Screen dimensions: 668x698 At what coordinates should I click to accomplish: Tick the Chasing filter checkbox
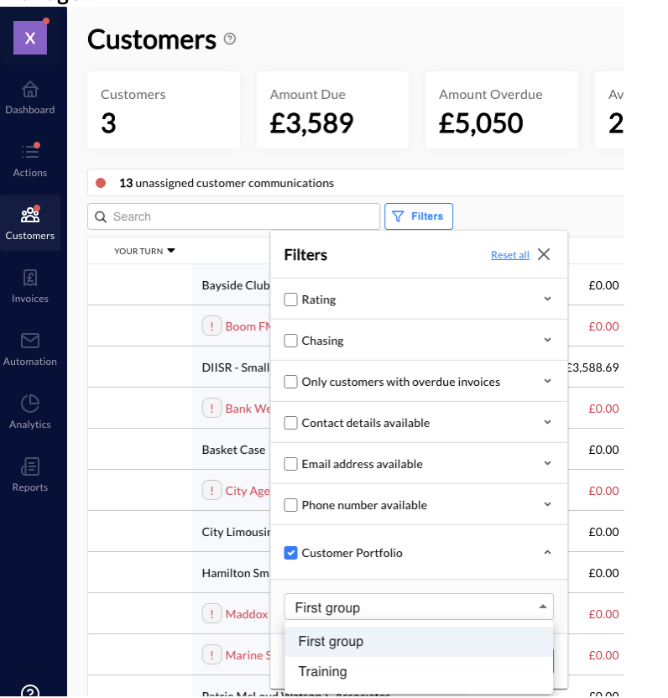(291, 341)
